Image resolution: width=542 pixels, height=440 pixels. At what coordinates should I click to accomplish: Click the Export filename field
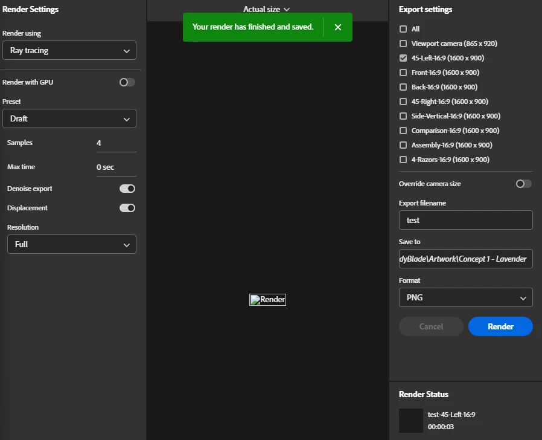[465, 220]
